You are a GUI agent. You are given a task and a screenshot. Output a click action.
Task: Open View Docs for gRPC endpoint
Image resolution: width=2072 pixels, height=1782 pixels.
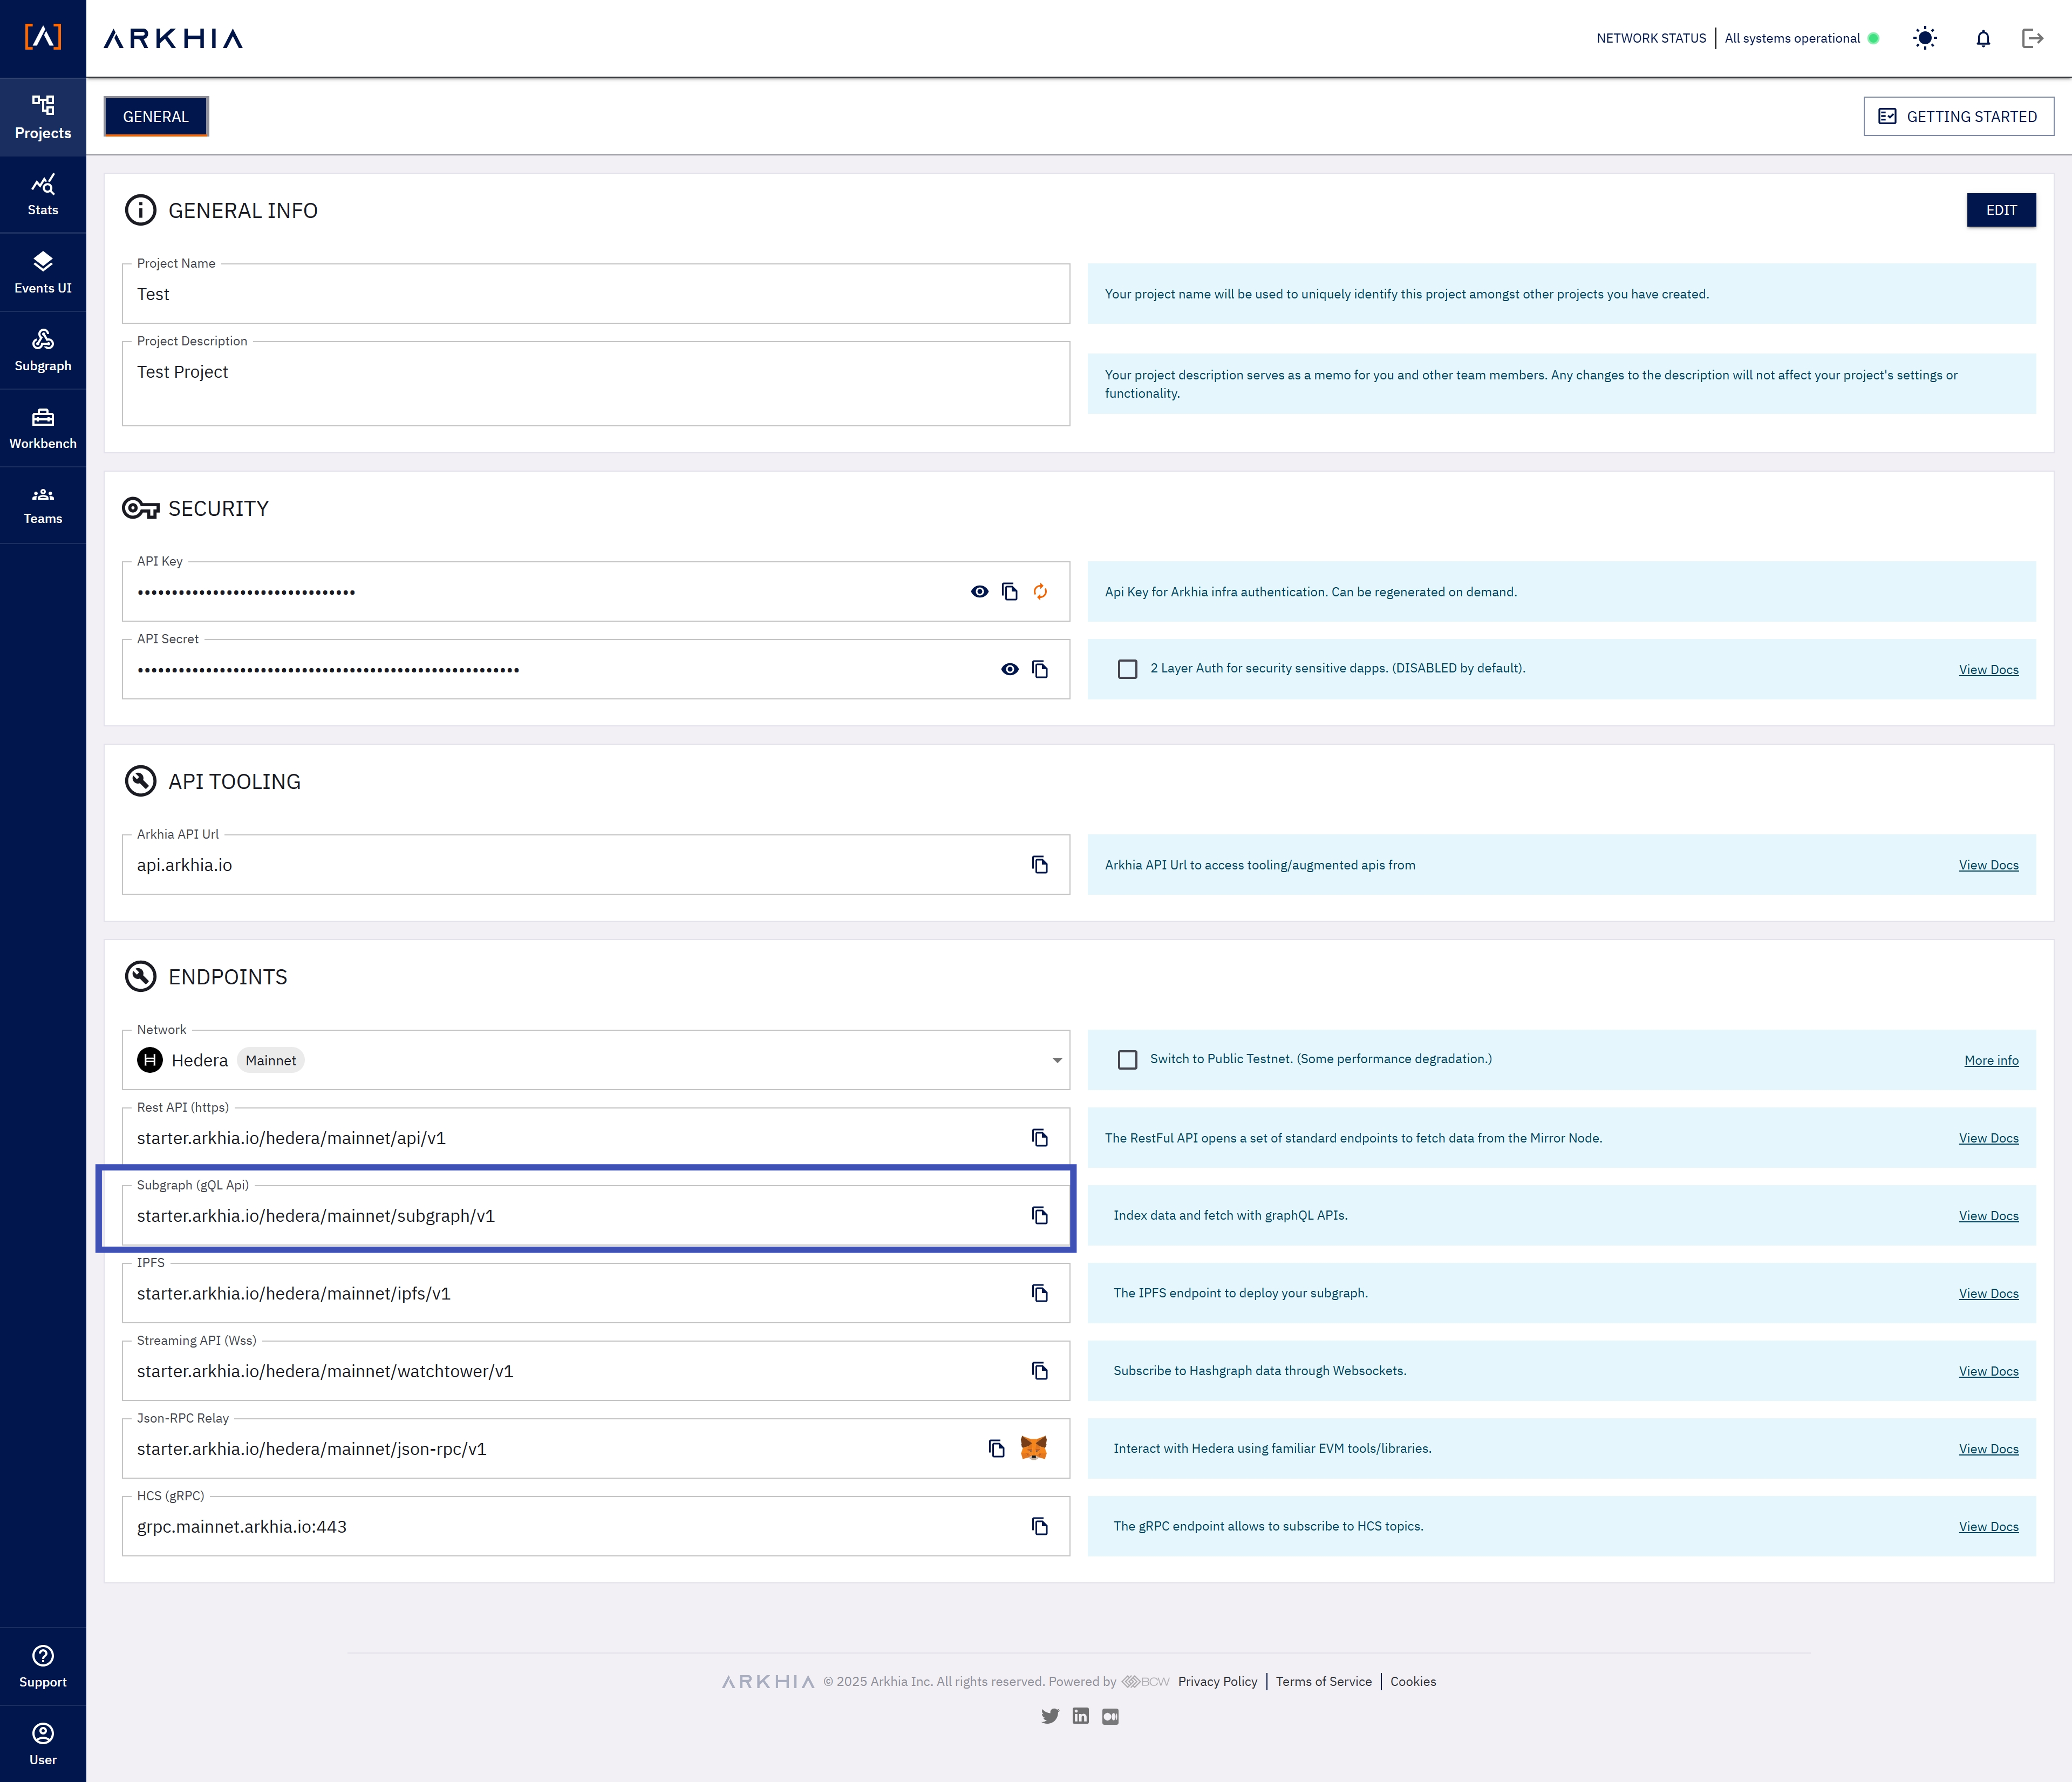pyautogui.click(x=1988, y=1527)
